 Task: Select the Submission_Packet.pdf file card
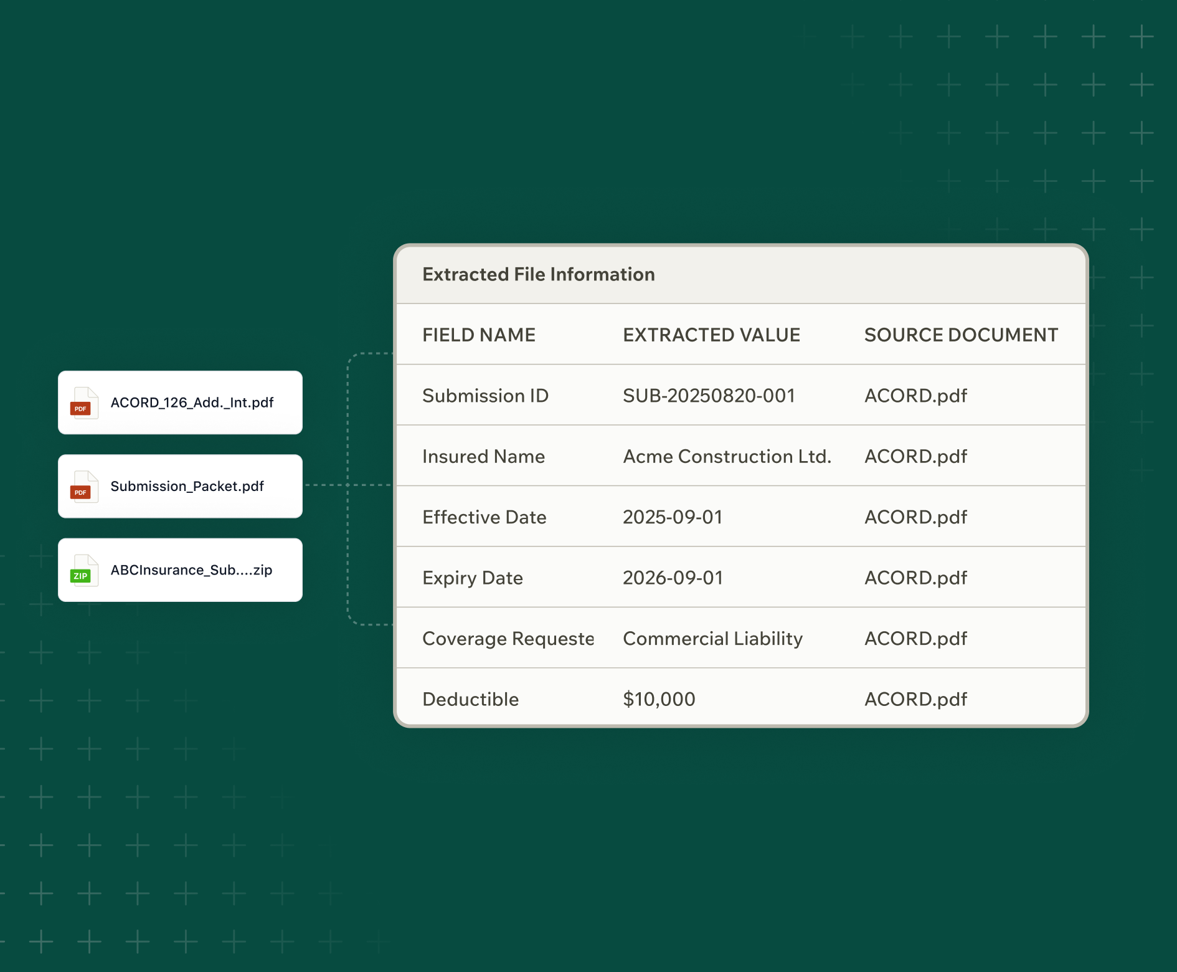pyautogui.click(x=180, y=486)
